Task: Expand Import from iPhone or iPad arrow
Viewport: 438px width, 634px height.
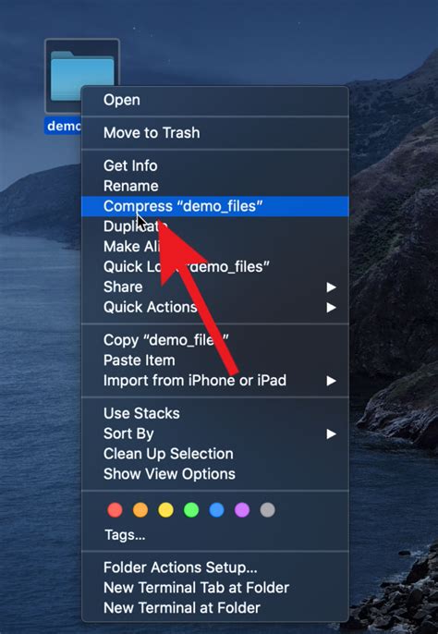Action: (331, 381)
